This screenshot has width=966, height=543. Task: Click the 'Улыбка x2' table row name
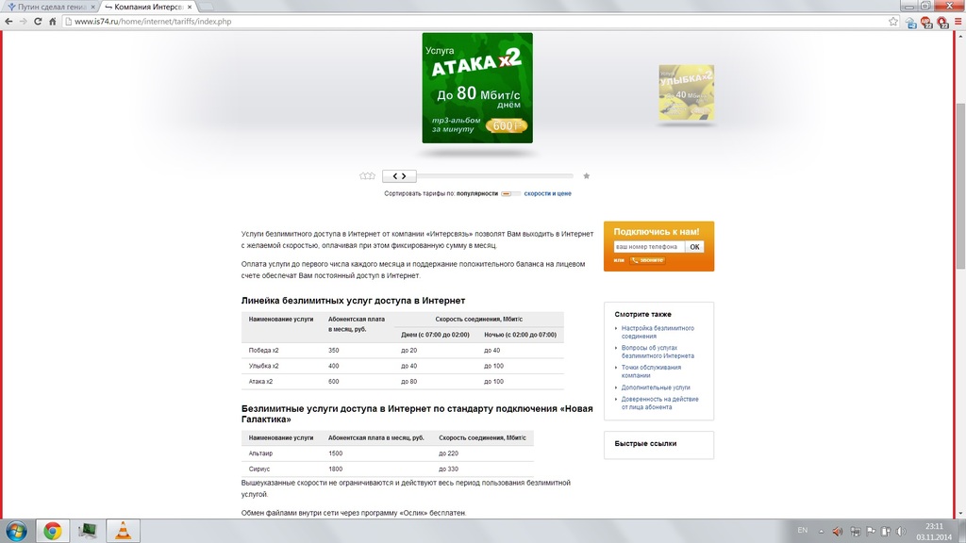pos(264,367)
